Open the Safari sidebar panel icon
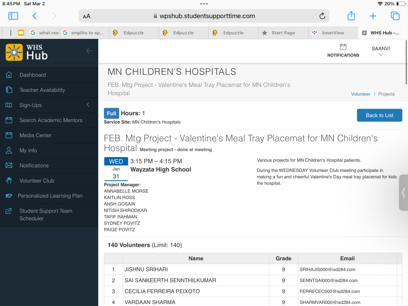 point(13,16)
